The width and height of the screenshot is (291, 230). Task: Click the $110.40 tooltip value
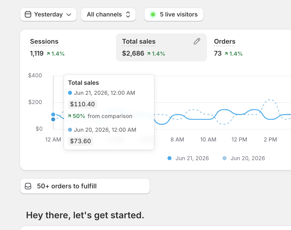82,104
